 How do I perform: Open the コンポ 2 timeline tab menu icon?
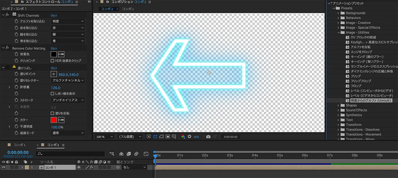[63, 145]
